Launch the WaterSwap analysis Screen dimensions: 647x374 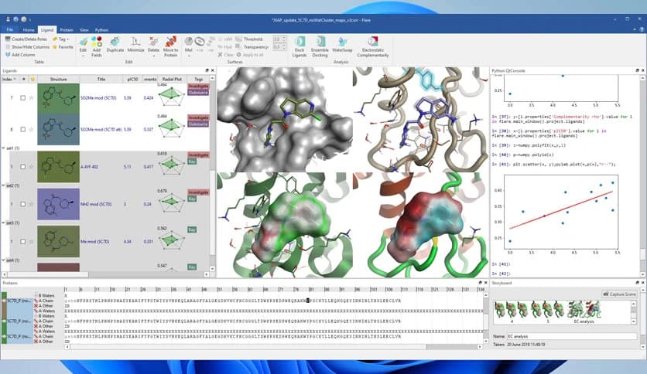[342, 46]
